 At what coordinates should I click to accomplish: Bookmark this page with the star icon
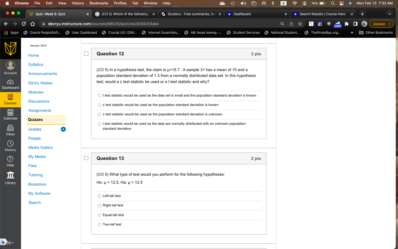tap(300, 24)
